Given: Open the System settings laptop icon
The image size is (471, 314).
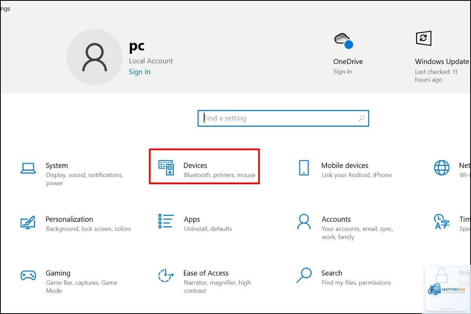Looking at the screenshot, I should point(28,168).
